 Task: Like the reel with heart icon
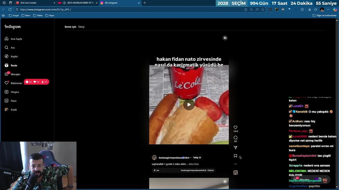point(235,127)
